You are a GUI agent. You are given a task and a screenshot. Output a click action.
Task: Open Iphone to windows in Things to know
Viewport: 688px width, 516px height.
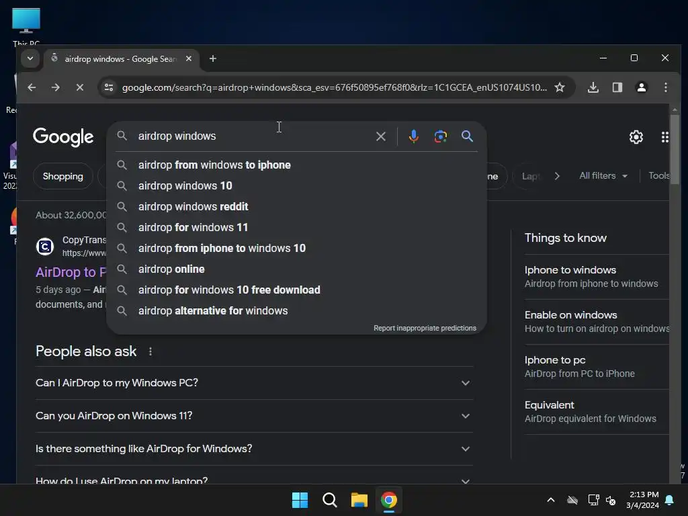597,277
